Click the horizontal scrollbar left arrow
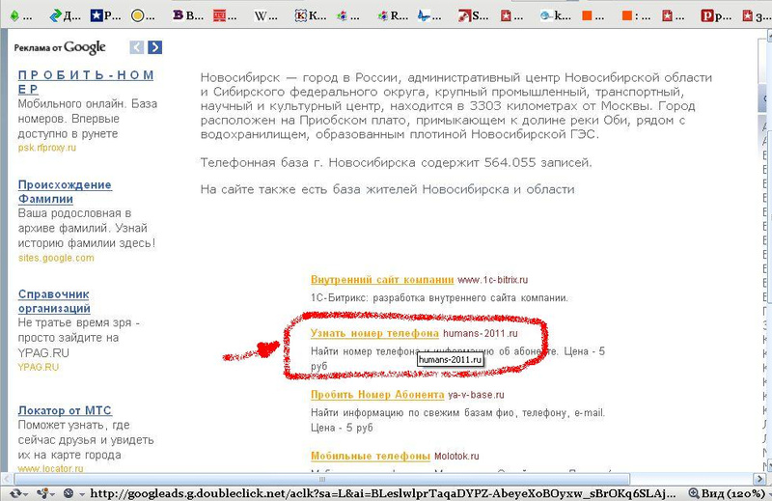The image size is (772, 501). pos(7,479)
